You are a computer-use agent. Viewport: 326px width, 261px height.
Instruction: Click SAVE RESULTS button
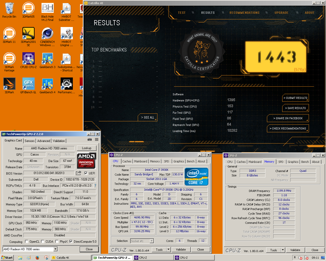295,108
